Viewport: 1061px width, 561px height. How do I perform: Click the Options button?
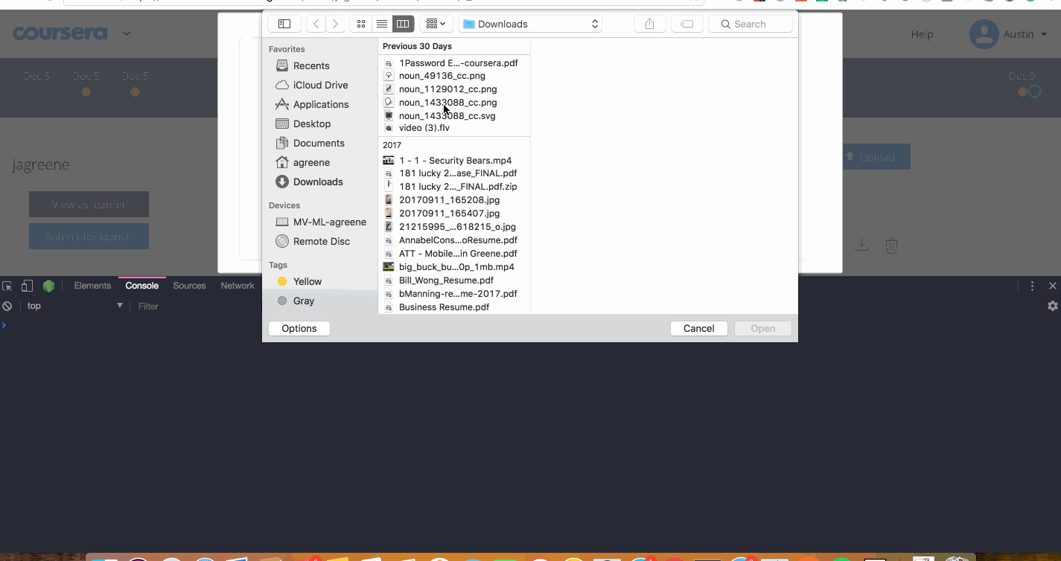pyautogui.click(x=299, y=328)
